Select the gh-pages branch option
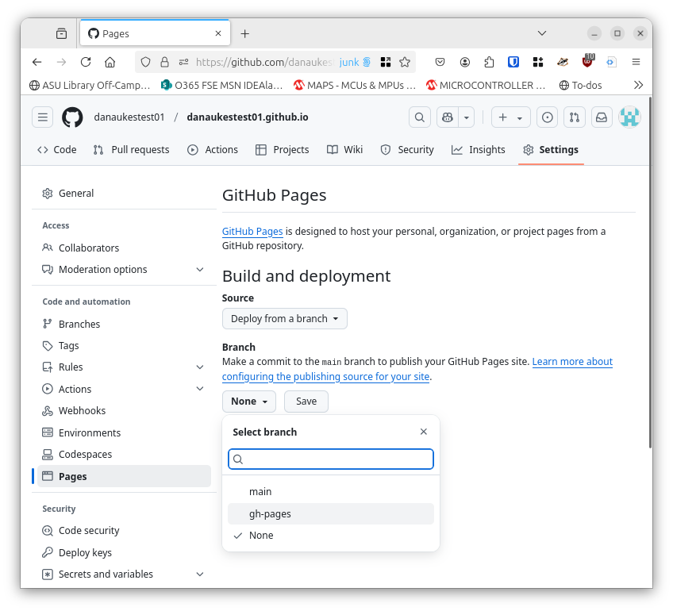This screenshot has height=611, width=673. coord(331,513)
